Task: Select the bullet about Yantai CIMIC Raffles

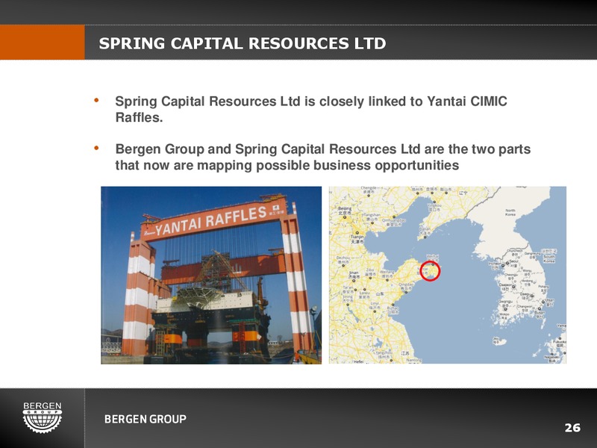Action: pyautogui.click(x=311, y=109)
